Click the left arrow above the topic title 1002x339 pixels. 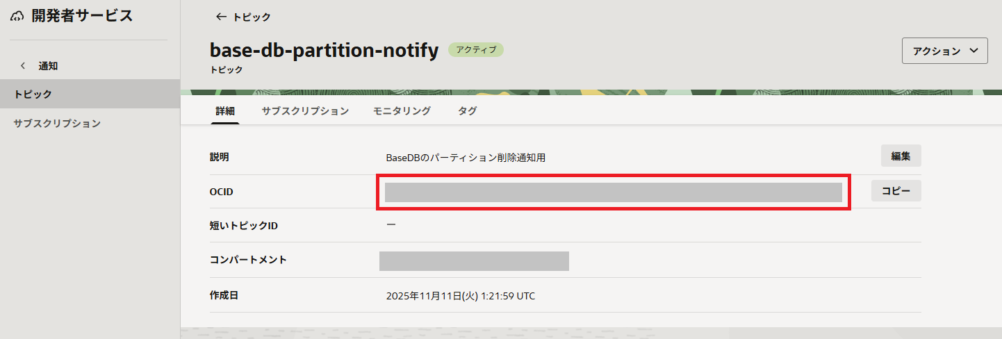click(x=222, y=17)
